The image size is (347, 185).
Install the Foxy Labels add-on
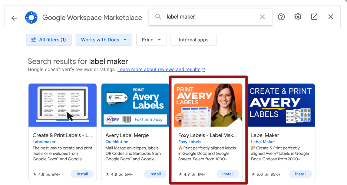click(x=228, y=174)
